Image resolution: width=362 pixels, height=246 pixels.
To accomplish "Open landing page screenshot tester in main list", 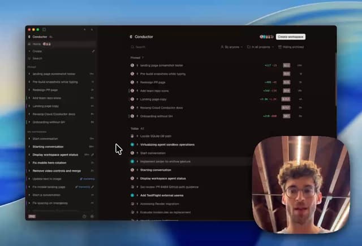I will pyautogui.click(x=217, y=65).
